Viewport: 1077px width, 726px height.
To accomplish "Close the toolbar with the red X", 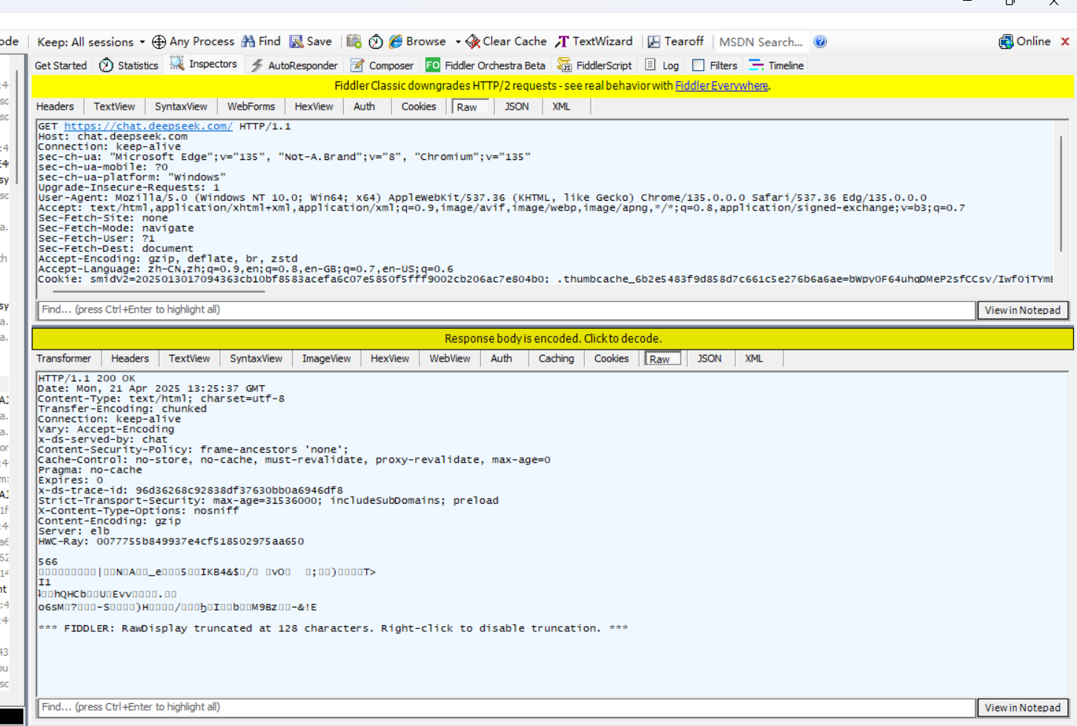I will coord(1065,41).
